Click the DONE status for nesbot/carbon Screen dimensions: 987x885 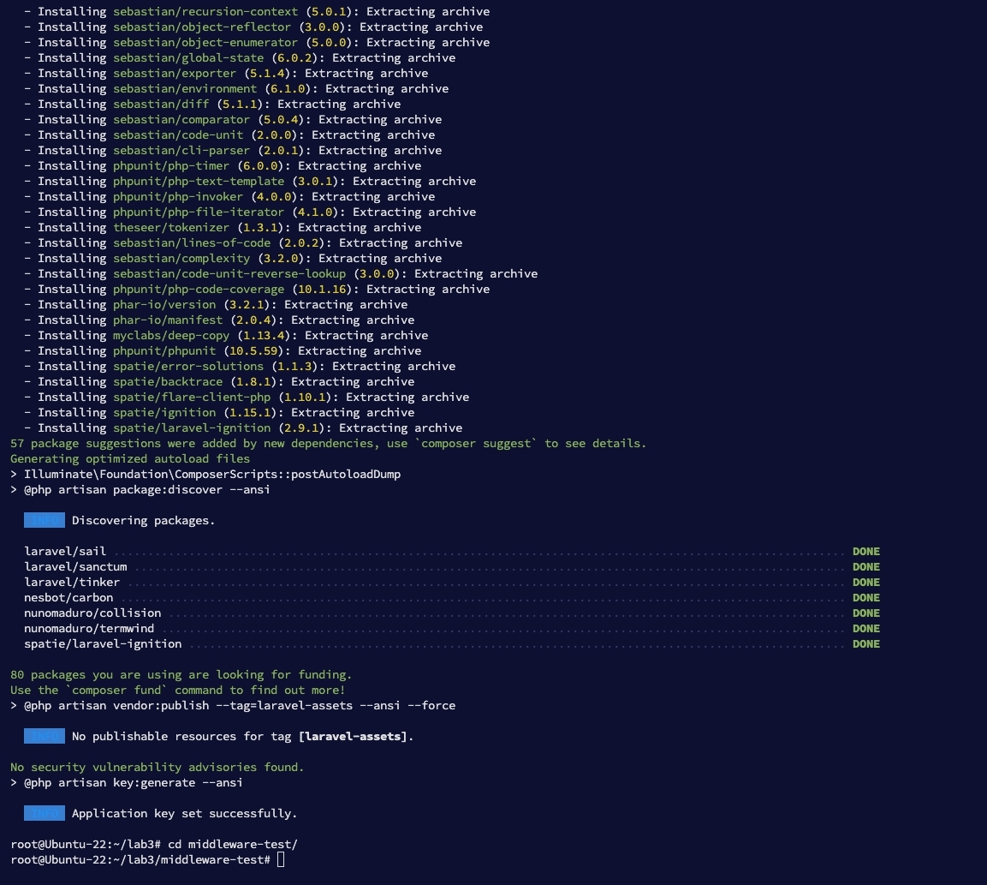[x=865, y=597]
